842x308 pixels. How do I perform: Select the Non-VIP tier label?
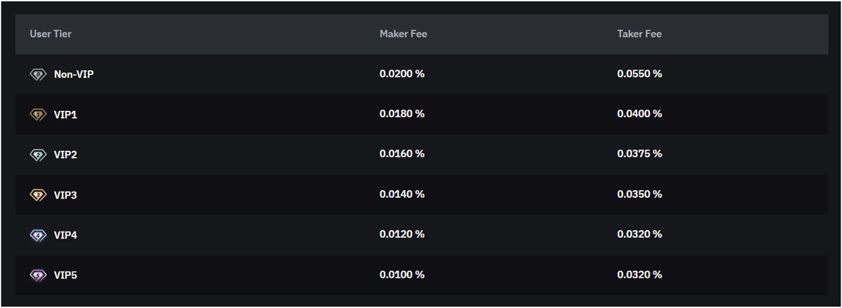[x=74, y=74]
